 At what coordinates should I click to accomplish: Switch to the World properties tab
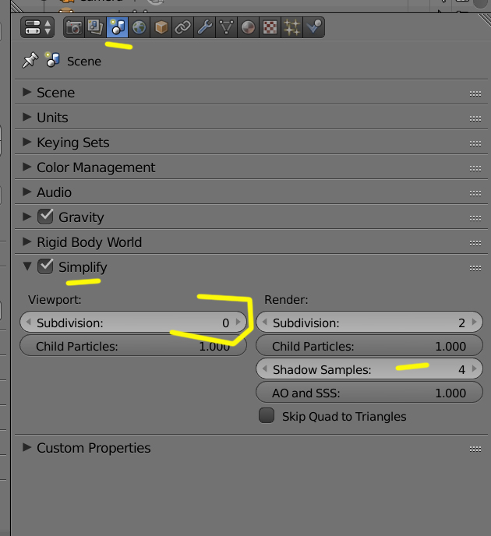(x=140, y=28)
